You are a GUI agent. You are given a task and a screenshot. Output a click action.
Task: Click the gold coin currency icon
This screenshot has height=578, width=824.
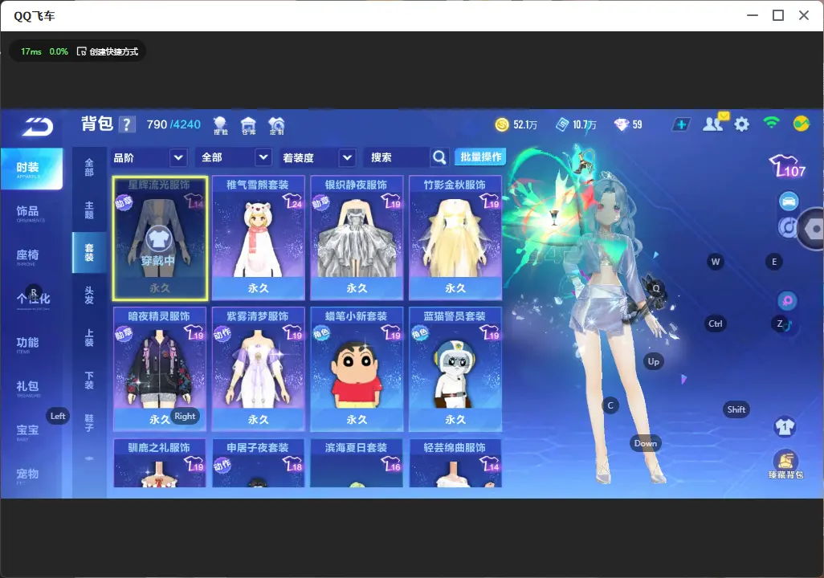coord(502,124)
